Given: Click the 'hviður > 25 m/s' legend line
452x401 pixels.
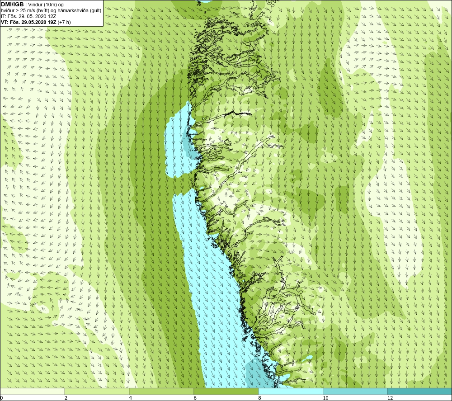Looking at the screenshot, I should pyautogui.click(x=51, y=11).
